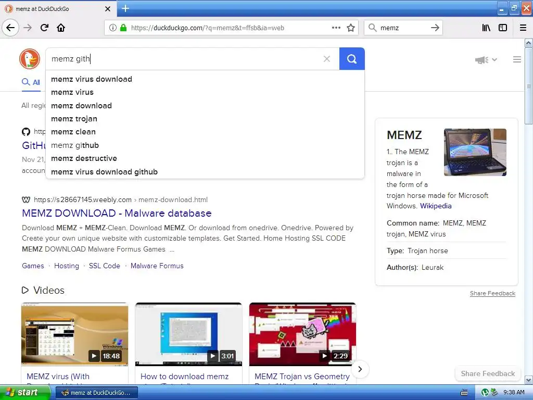Viewport: 533px width, 400px height.
Task: Show next videos with right chevron
Action: (x=360, y=369)
